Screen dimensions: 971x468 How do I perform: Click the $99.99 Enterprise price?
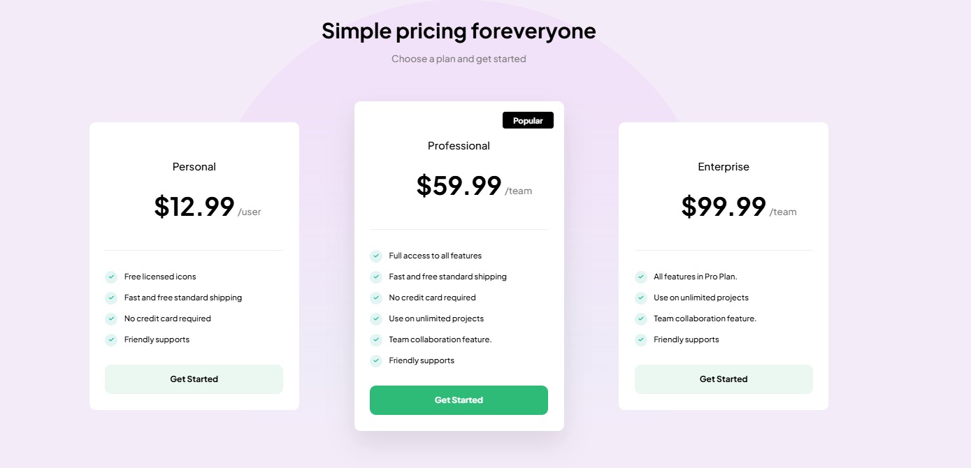tap(724, 207)
